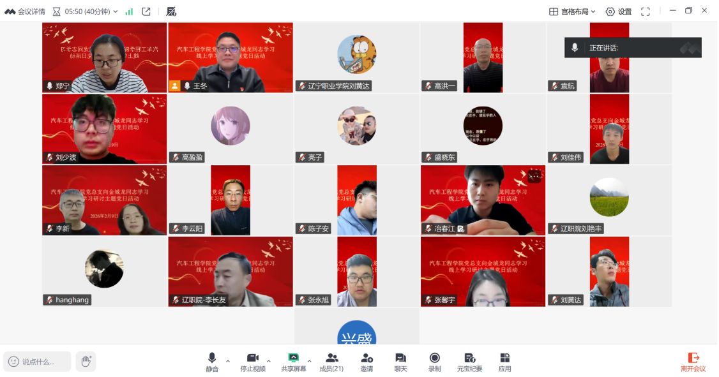This screenshot has width=719, height=377.
Task: Toggle 停止视频 camera button
Action: point(253,362)
